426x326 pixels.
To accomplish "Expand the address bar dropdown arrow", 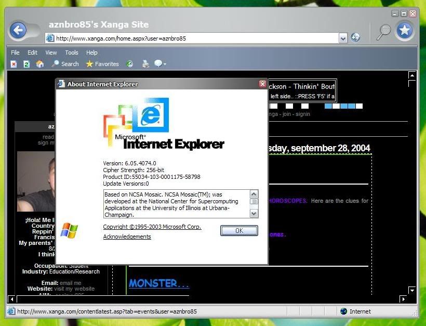I will [x=343, y=38].
